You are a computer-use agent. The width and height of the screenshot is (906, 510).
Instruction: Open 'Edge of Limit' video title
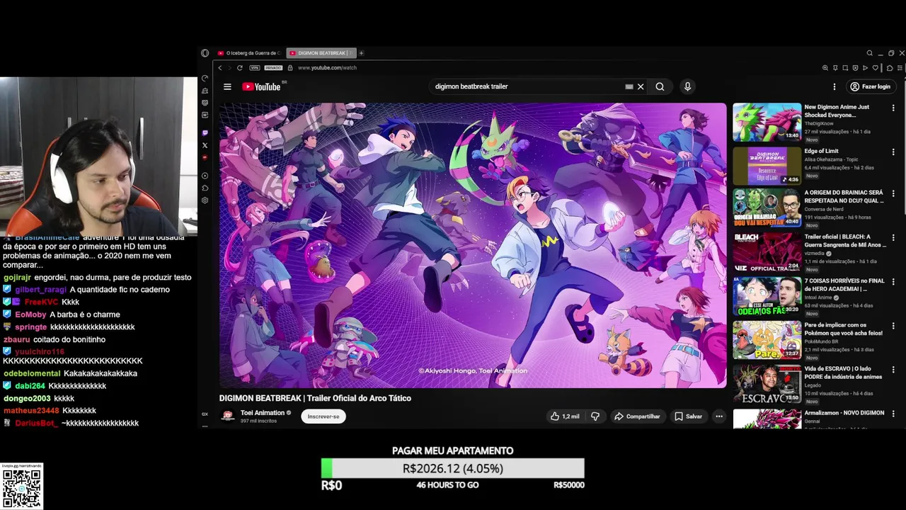click(821, 151)
